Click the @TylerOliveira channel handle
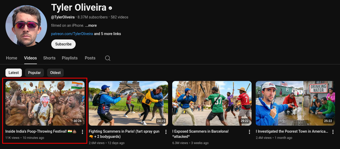This screenshot has width=340, height=149. click(x=63, y=17)
